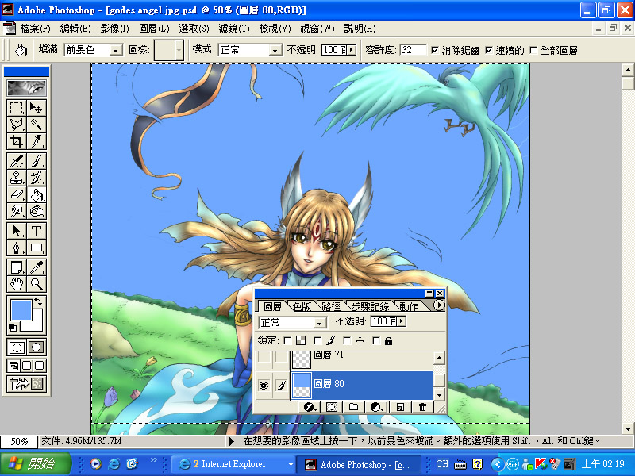Image resolution: width=635 pixels, height=476 pixels.
Task: Select the Hand tool
Action: tap(17, 284)
